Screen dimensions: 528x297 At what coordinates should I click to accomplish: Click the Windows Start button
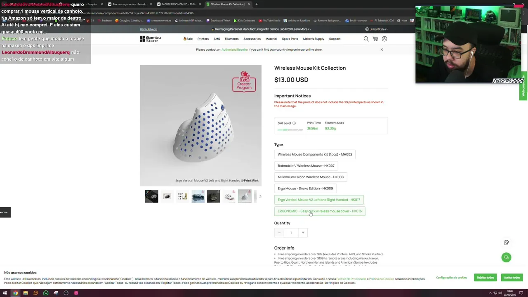pos(5,293)
